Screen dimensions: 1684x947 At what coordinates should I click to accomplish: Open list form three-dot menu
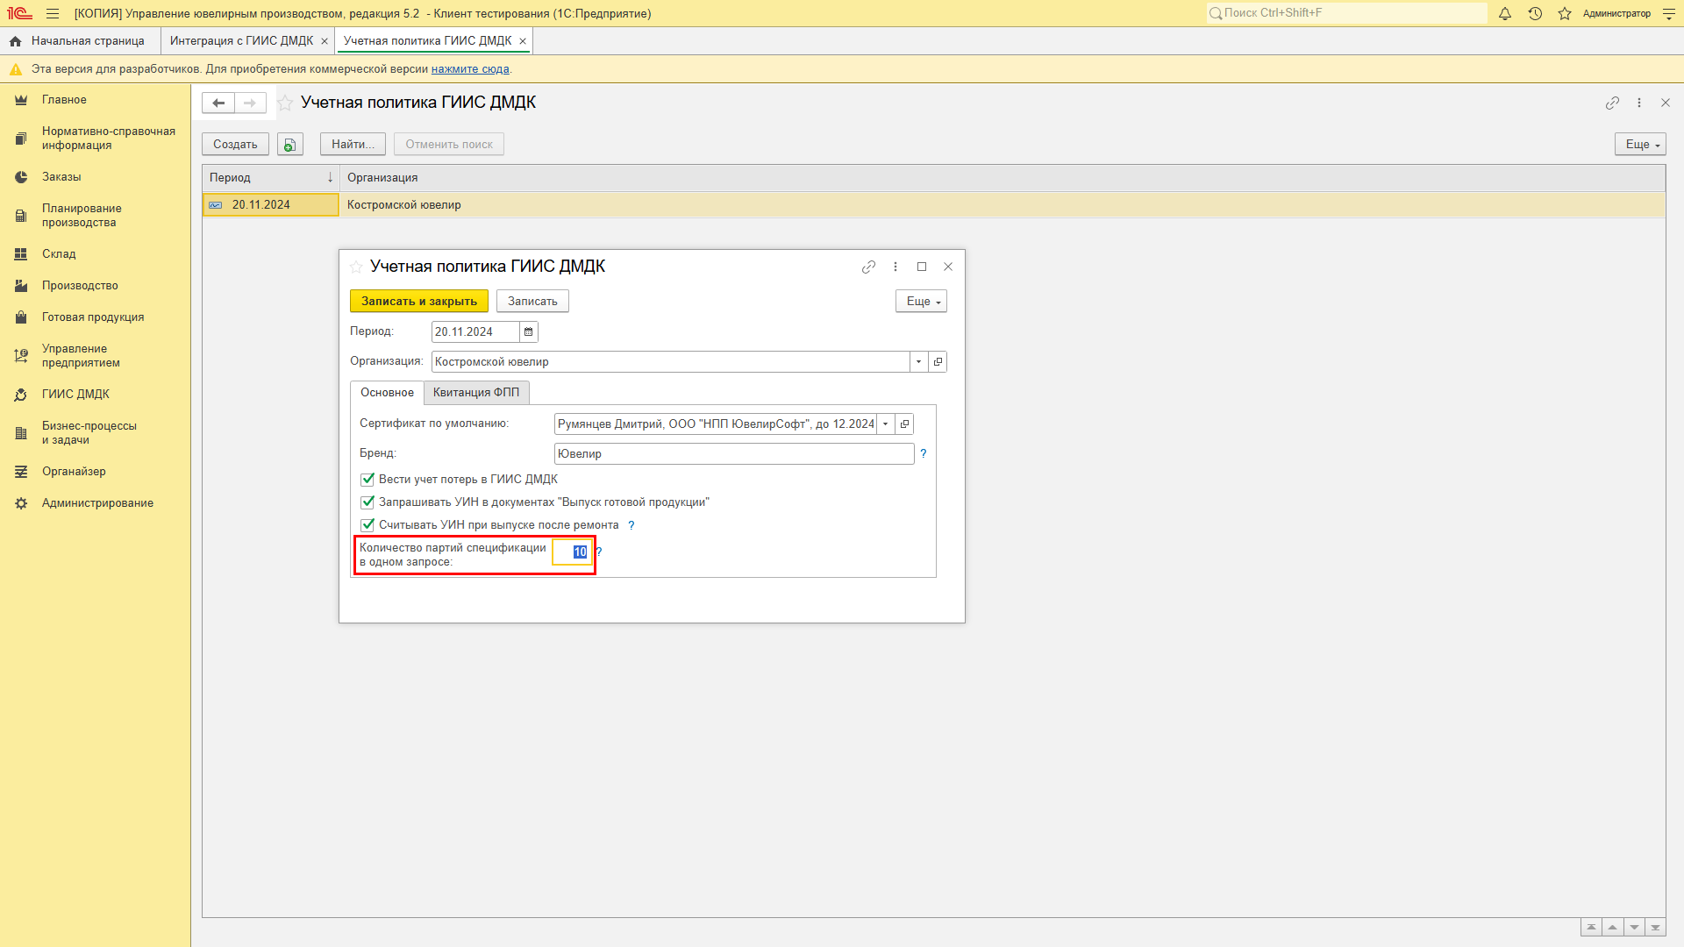[x=1639, y=103]
